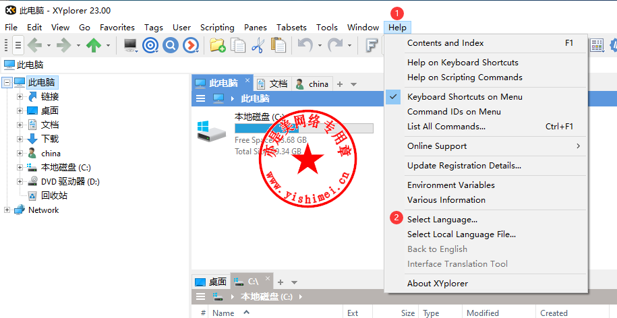
Task: Open the redo history dropdown arrow
Action: pyautogui.click(x=349, y=46)
